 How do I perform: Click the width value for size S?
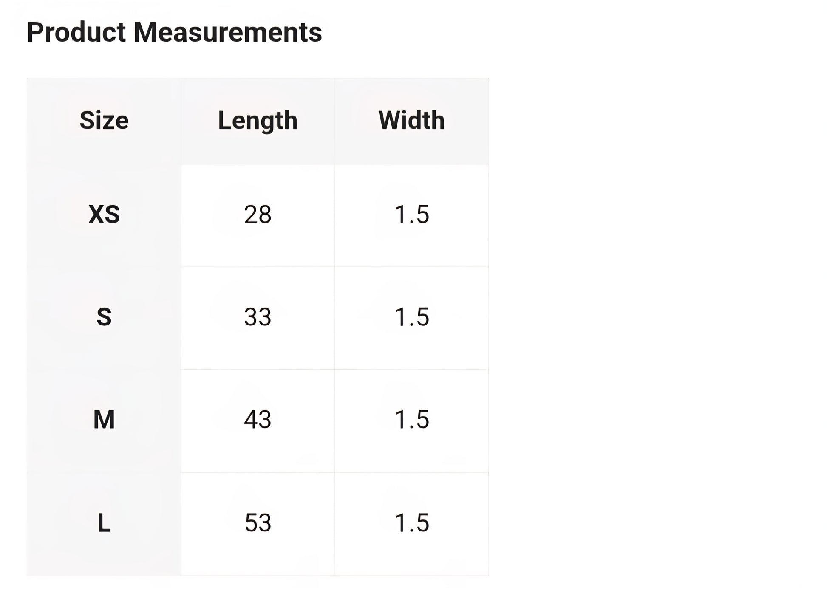click(411, 317)
